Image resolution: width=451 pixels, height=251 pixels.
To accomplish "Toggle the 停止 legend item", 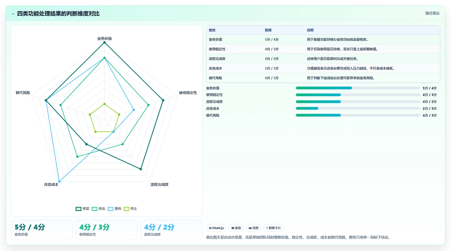I will [x=130, y=209].
